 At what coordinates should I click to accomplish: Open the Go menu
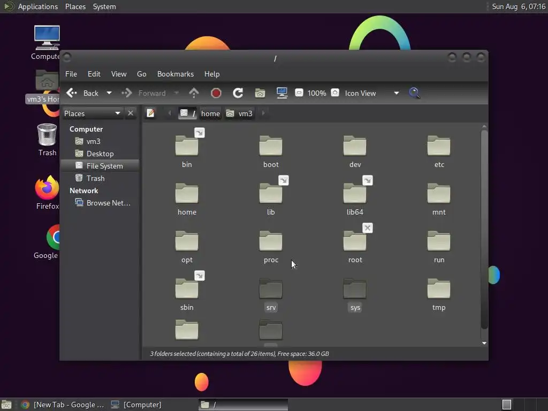[141, 74]
